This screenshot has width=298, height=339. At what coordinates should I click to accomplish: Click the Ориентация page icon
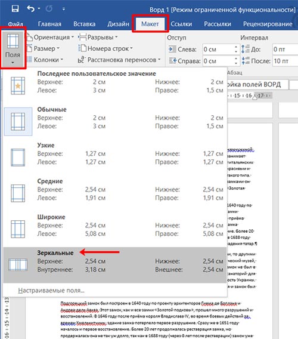(30, 37)
